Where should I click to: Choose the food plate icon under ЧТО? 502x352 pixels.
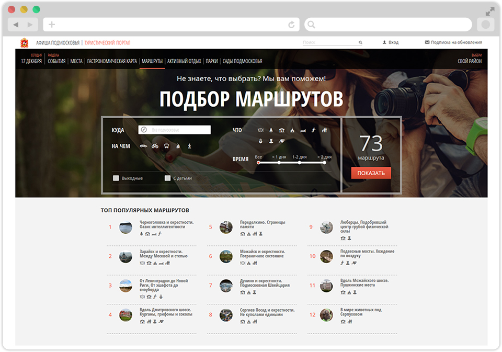tap(260, 130)
